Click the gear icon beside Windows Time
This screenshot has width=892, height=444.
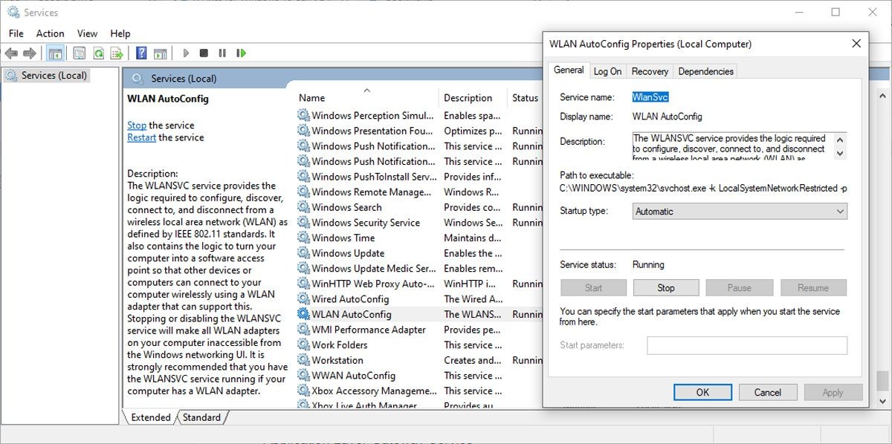click(303, 238)
